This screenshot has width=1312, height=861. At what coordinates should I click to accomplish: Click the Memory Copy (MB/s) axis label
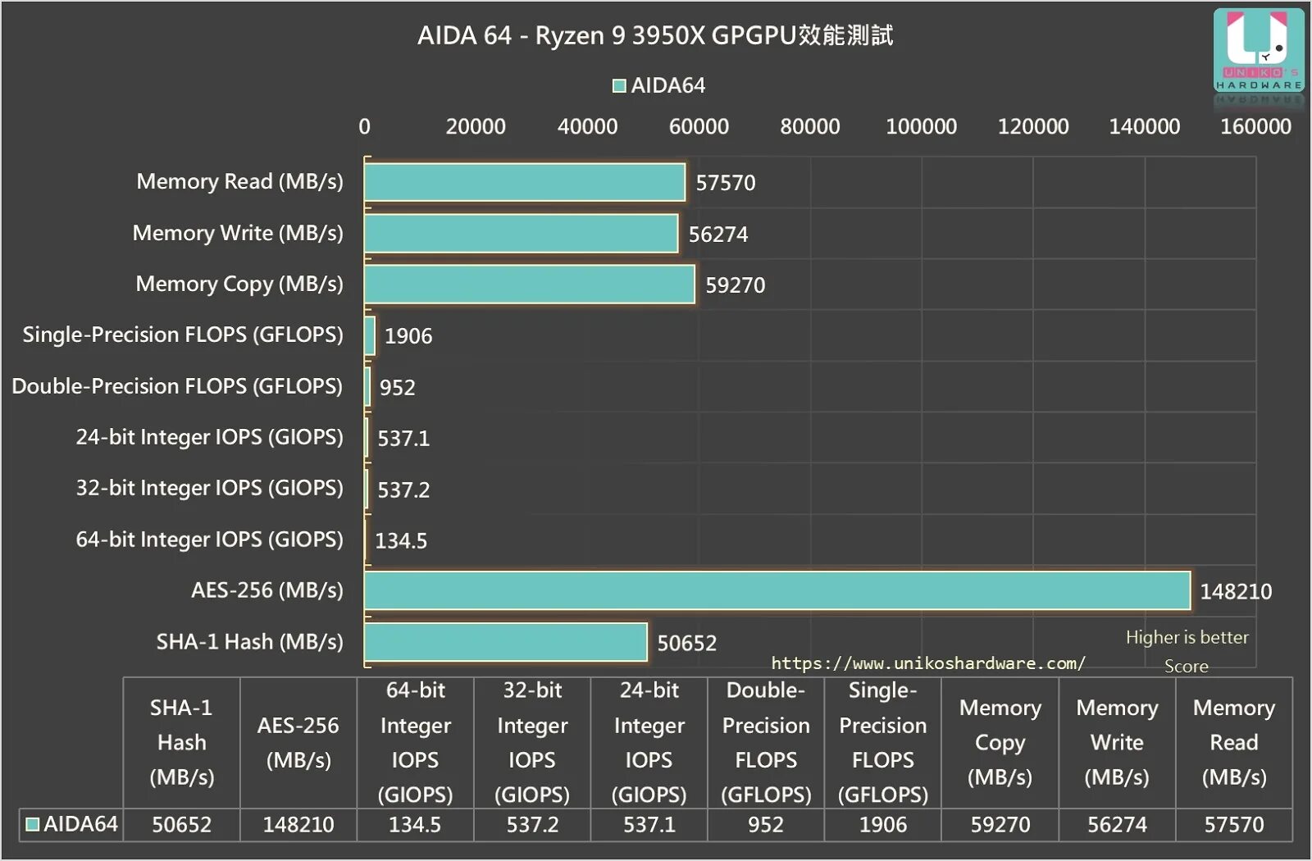239,284
